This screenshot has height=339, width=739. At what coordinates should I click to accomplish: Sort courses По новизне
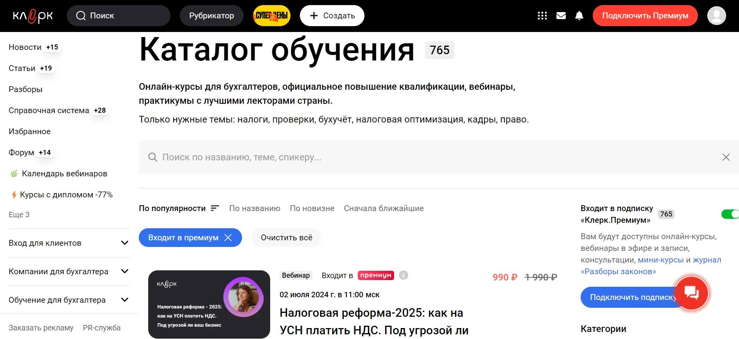click(x=312, y=208)
